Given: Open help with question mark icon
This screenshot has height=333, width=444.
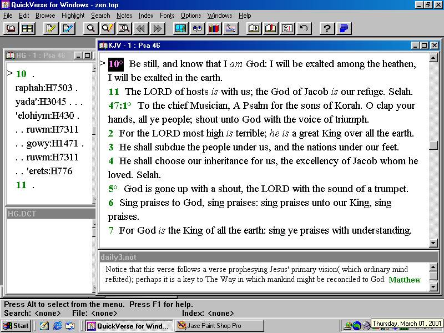Looking at the screenshot, I should [x=327, y=28].
